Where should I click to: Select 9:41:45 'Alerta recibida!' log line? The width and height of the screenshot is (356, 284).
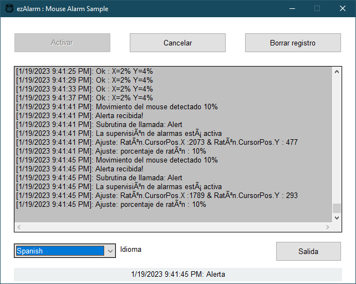pos(79,169)
